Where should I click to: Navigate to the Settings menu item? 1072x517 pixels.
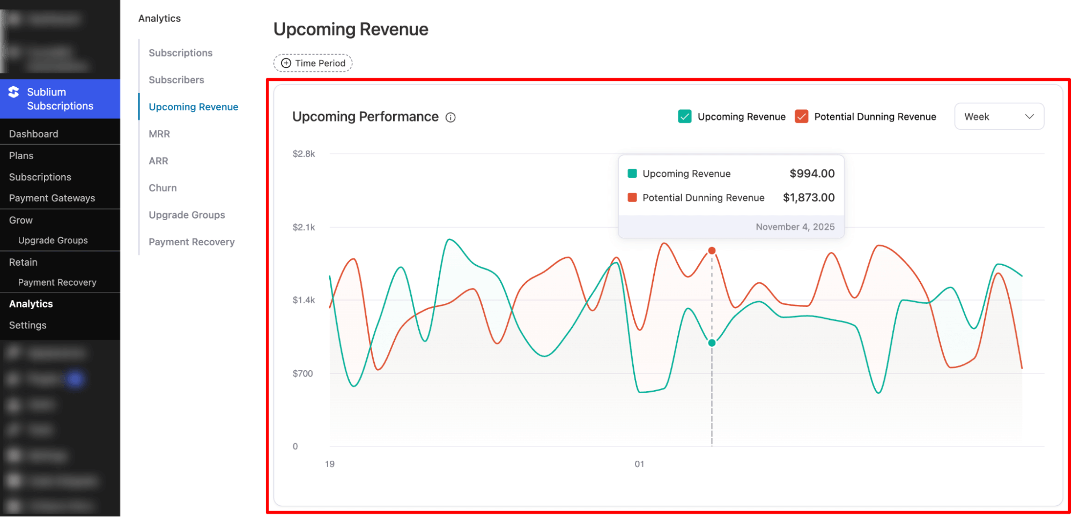27,325
